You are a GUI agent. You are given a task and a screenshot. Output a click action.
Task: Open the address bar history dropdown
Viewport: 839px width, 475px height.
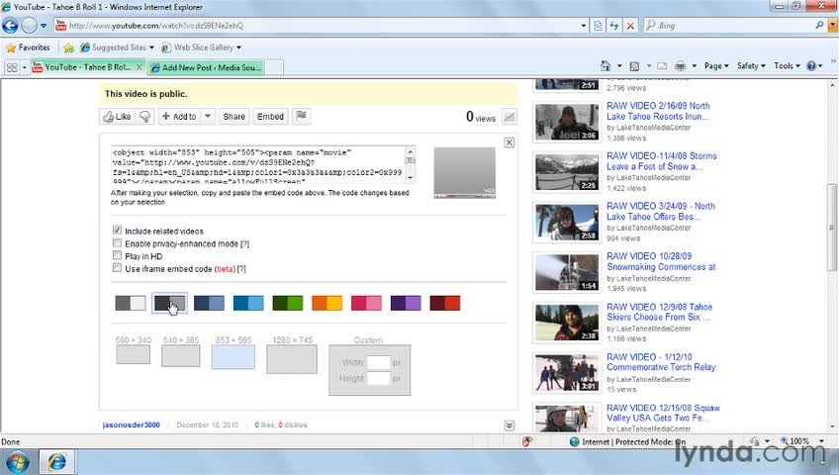coord(584,25)
